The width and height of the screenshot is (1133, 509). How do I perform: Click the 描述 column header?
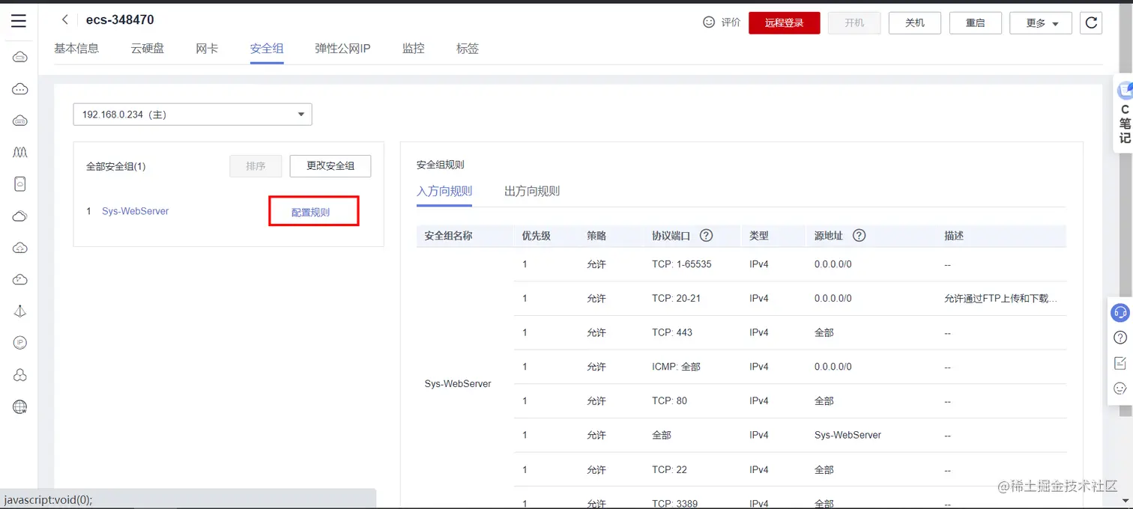[x=954, y=235]
